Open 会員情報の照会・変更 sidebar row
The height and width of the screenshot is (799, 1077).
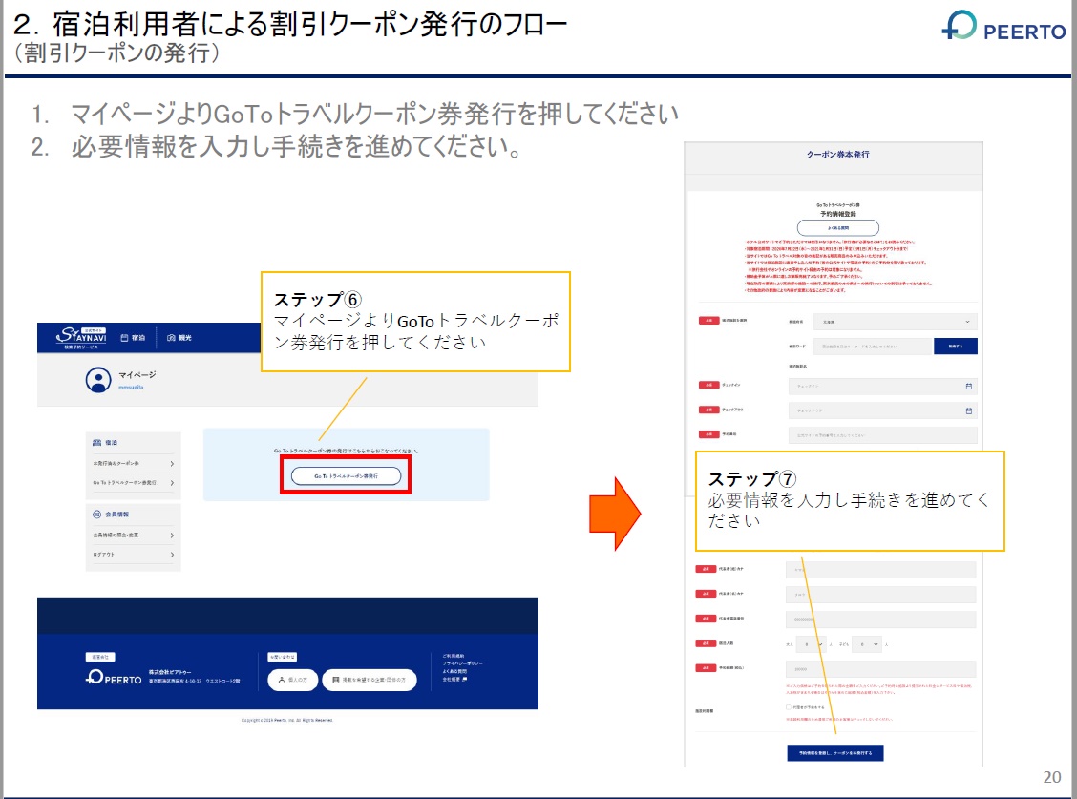point(134,536)
